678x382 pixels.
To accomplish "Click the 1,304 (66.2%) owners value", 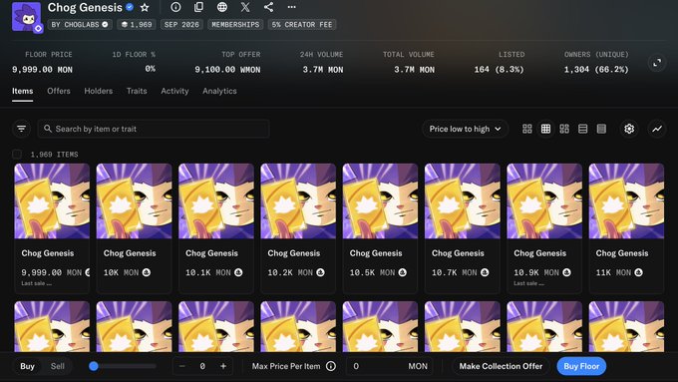I will click(x=596, y=70).
